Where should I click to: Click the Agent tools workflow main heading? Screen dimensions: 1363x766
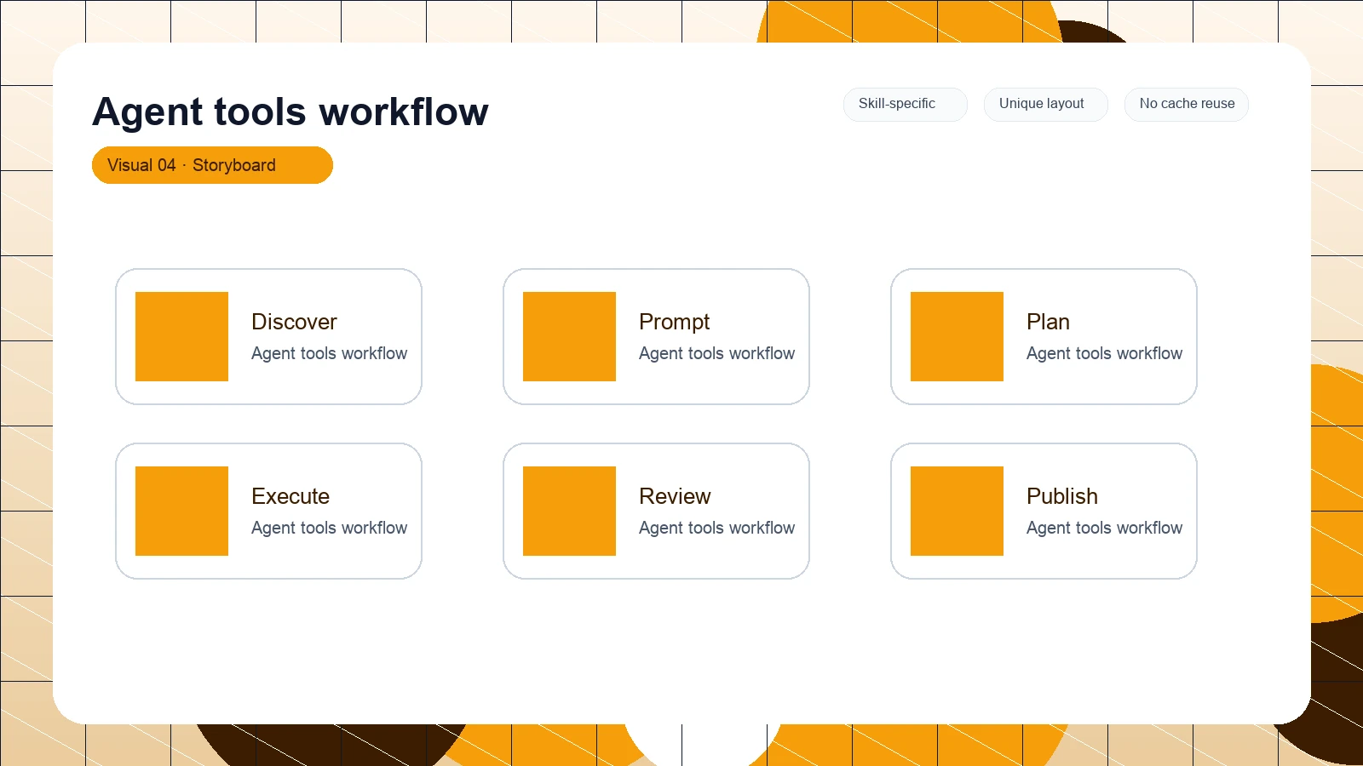(290, 111)
